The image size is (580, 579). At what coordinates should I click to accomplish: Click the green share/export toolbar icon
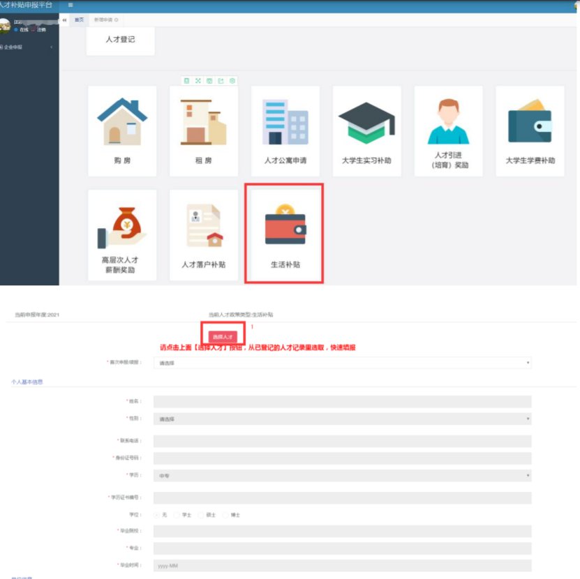[221, 81]
